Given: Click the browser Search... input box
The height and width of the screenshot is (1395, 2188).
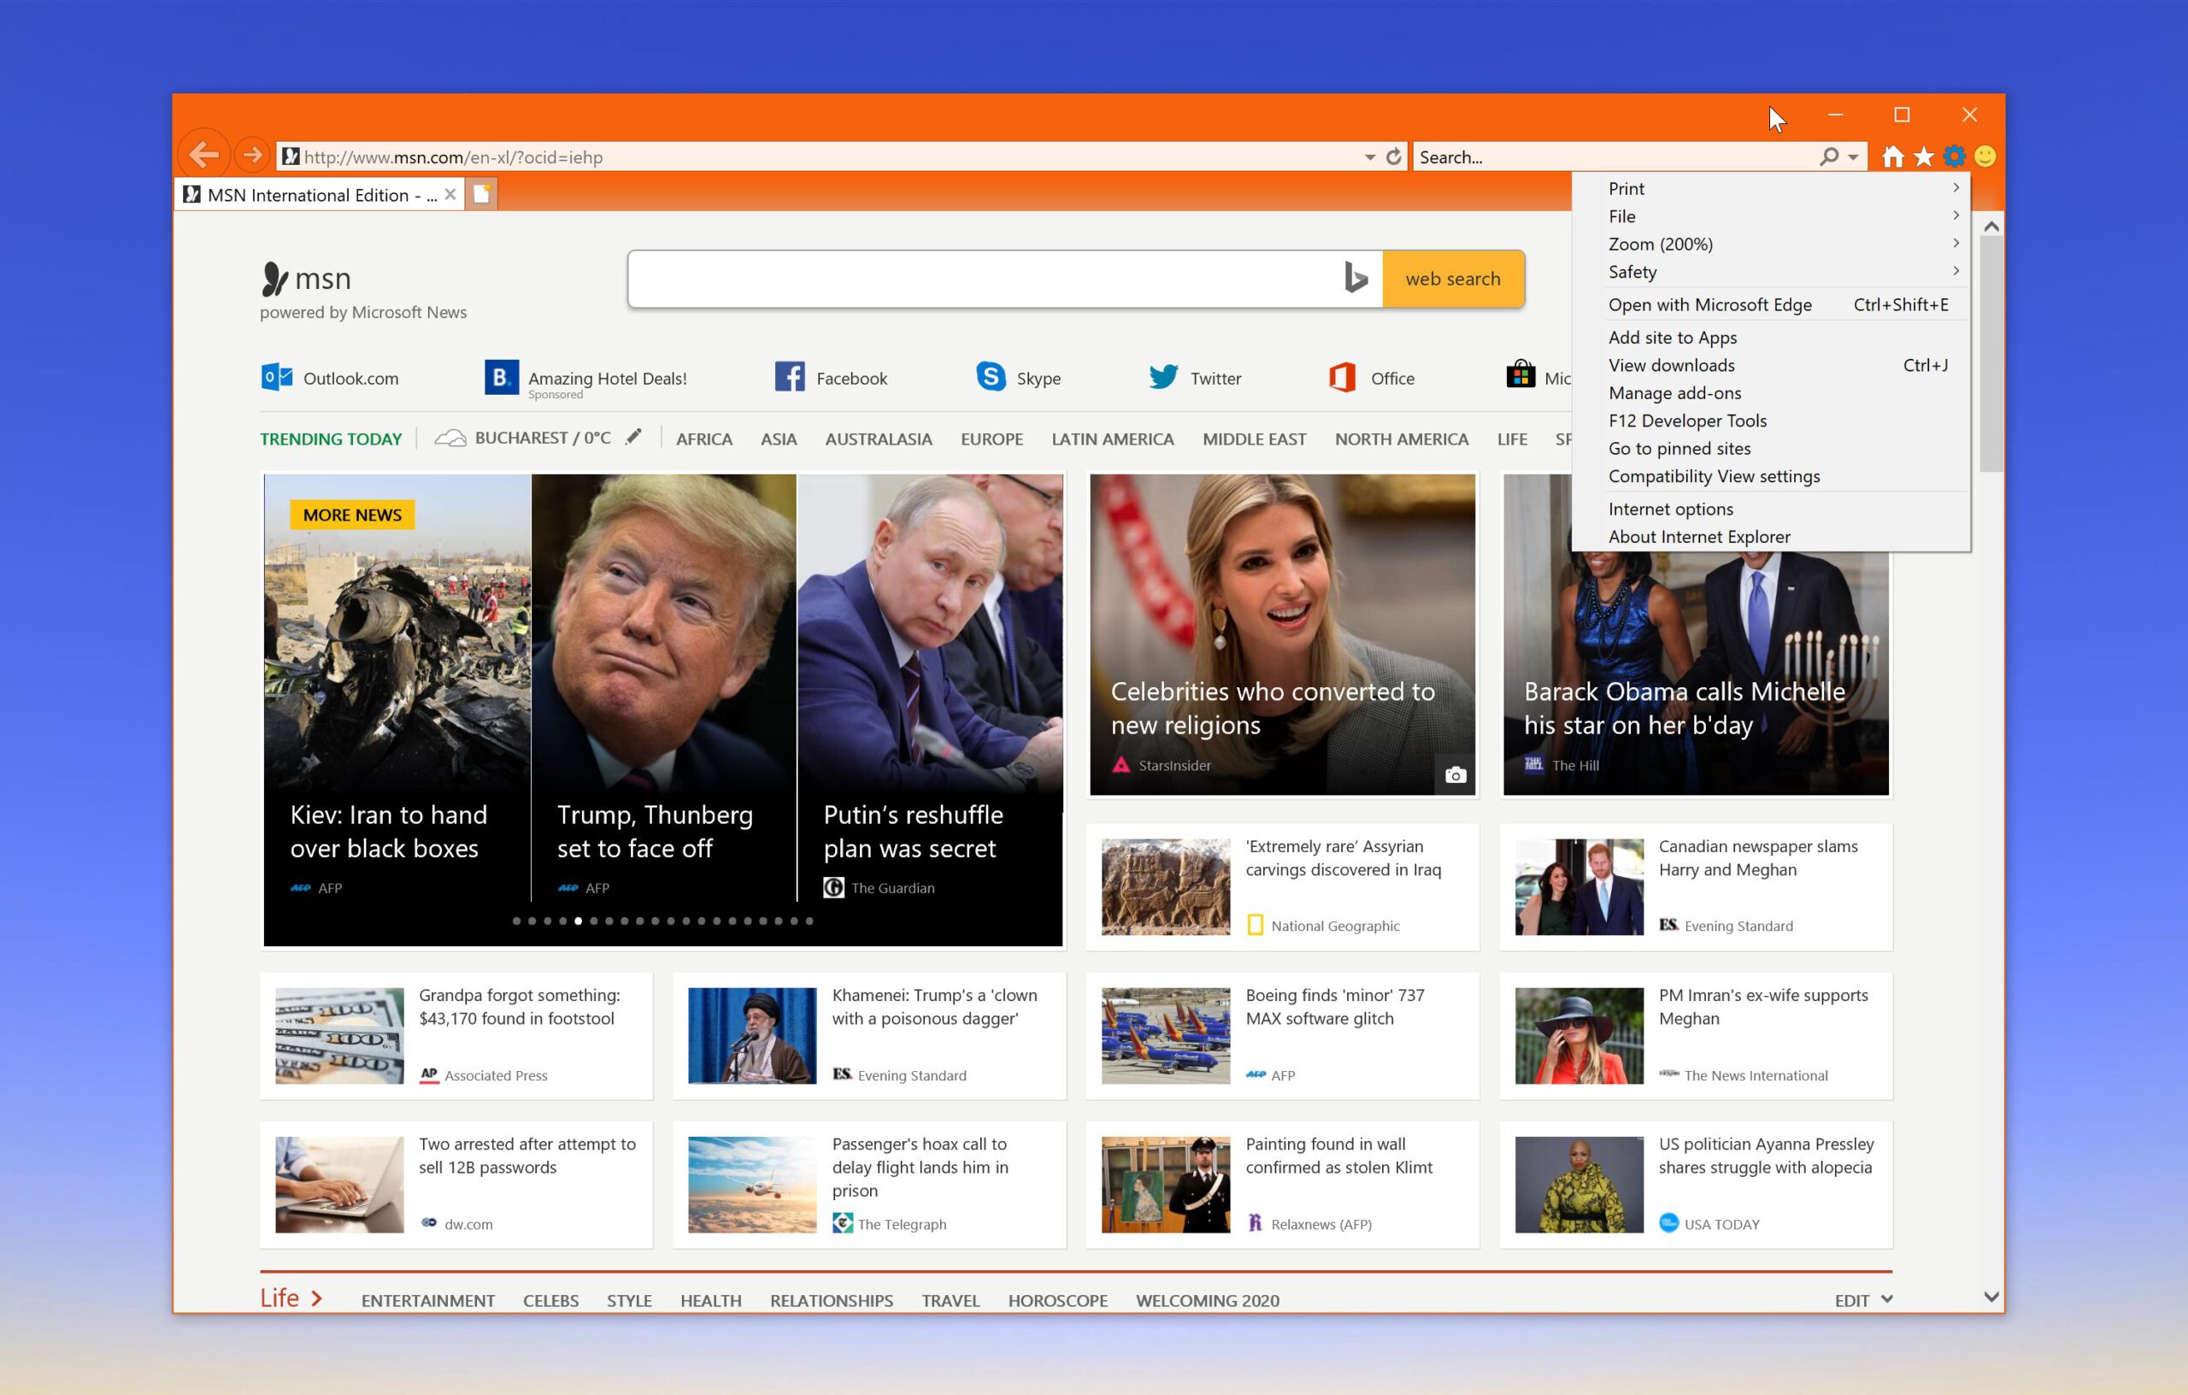Looking at the screenshot, I should pyautogui.click(x=1615, y=157).
